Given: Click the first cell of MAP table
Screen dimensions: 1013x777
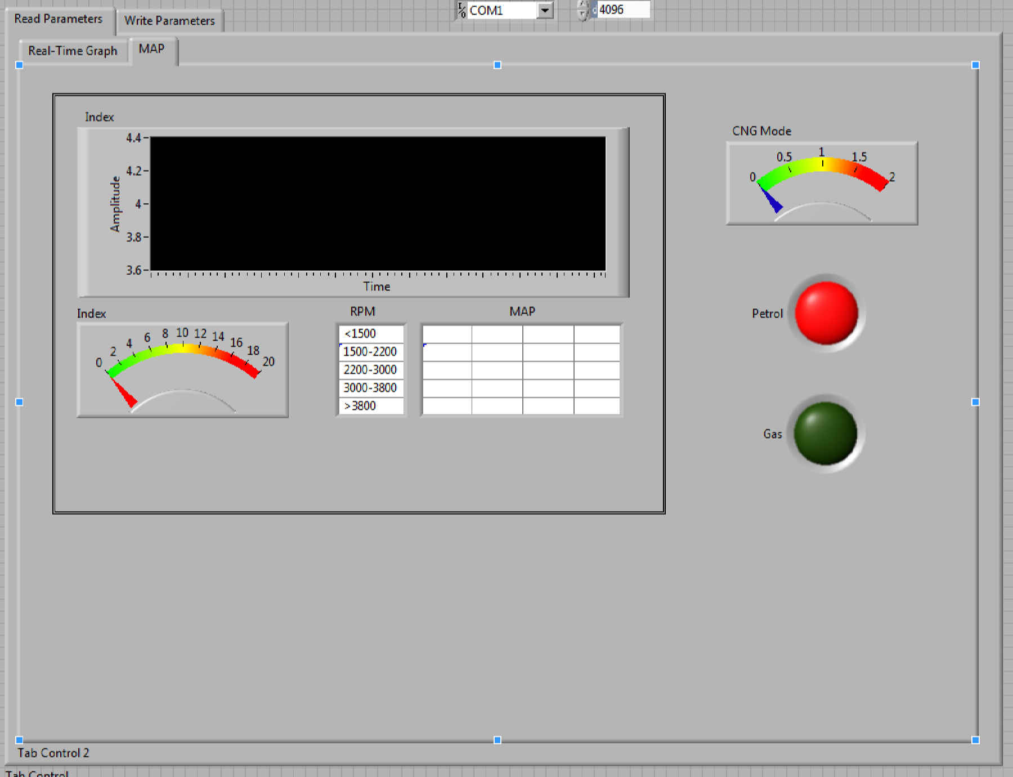Looking at the screenshot, I should click(447, 334).
